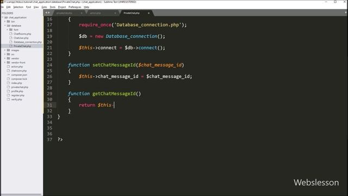Click the sidebar horizontal scrollbar
Viewport: 348px width, 196px height.
(21, 194)
